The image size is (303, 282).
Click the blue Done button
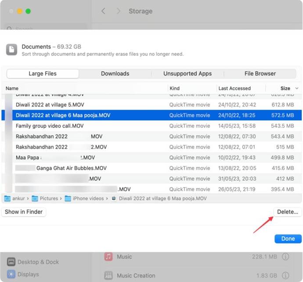click(x=288, y=238)
